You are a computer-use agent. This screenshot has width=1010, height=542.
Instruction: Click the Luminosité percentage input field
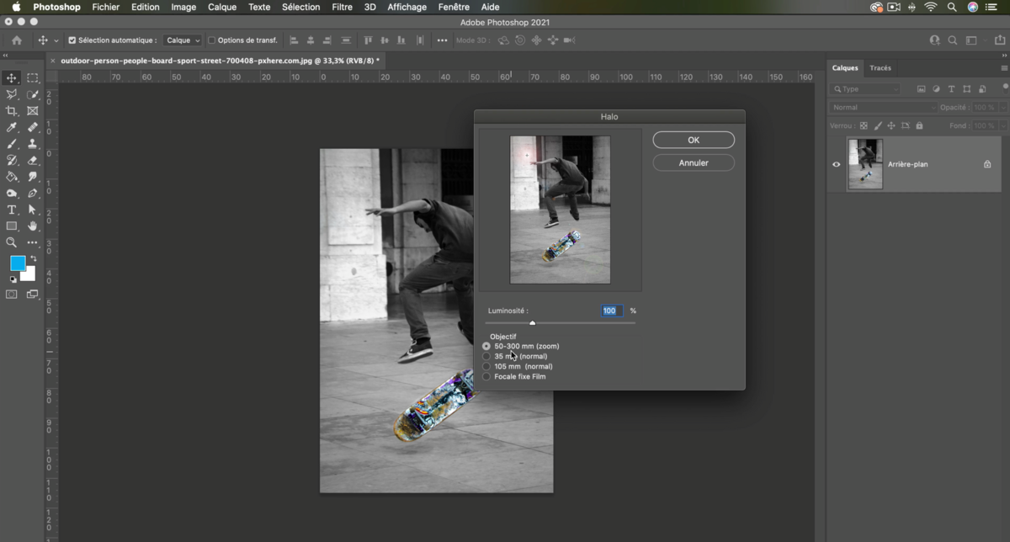612,311
